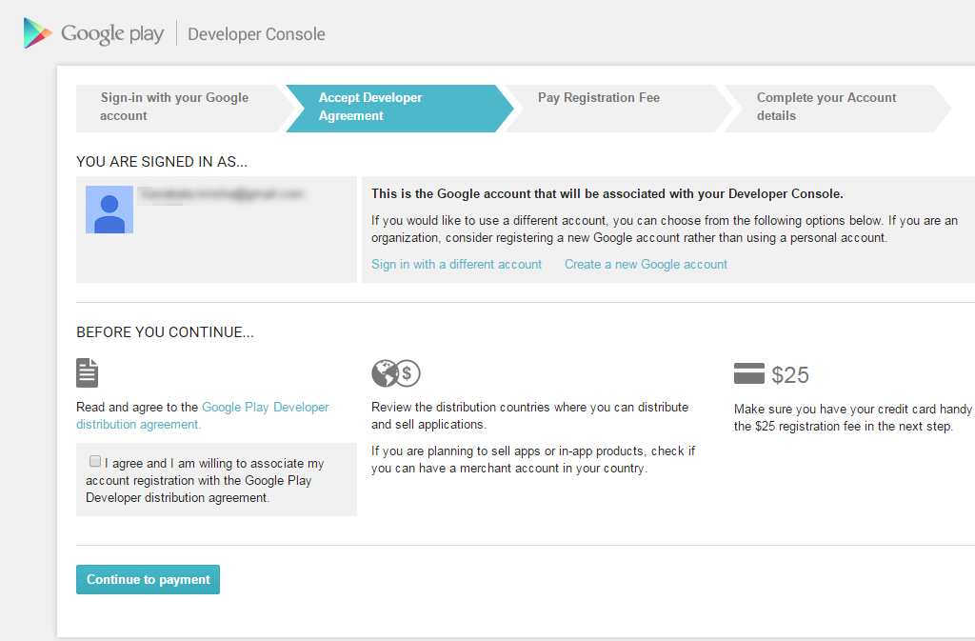
Task: Open the Google Play Developer distribution agreement link
Action: [265, 408]
